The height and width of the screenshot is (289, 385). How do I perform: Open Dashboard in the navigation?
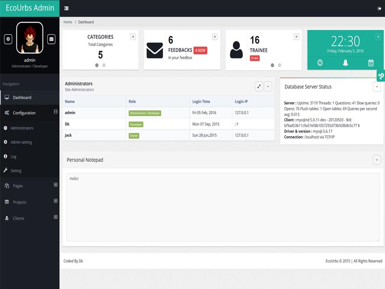coord(30,98)
